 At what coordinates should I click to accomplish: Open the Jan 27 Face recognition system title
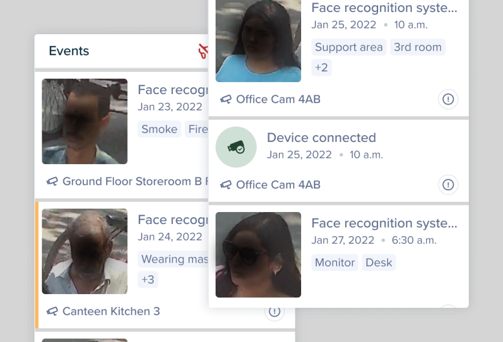(x=384, y=223)
